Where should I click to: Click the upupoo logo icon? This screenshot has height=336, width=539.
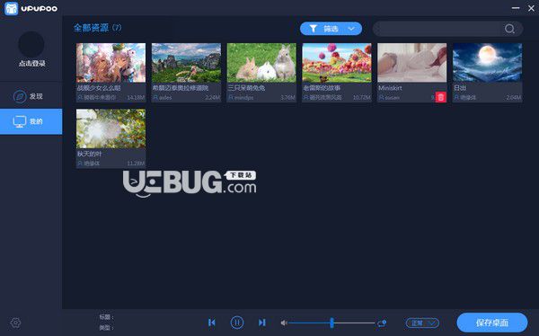point(12,8)
